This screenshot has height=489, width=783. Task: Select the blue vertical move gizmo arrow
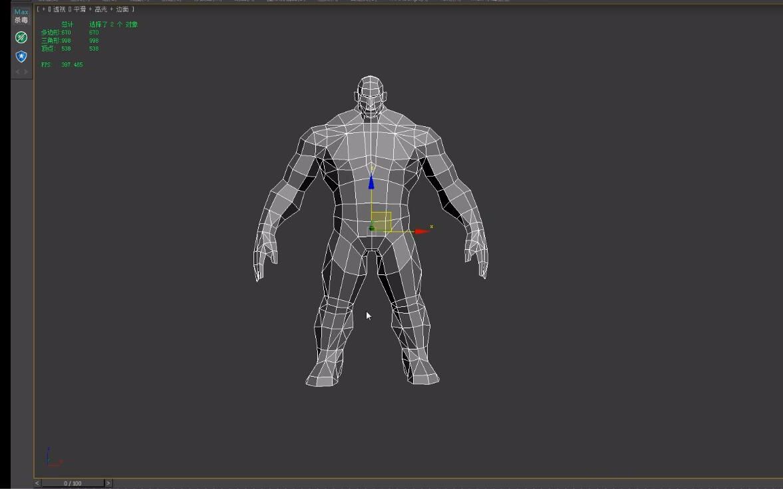371,183
